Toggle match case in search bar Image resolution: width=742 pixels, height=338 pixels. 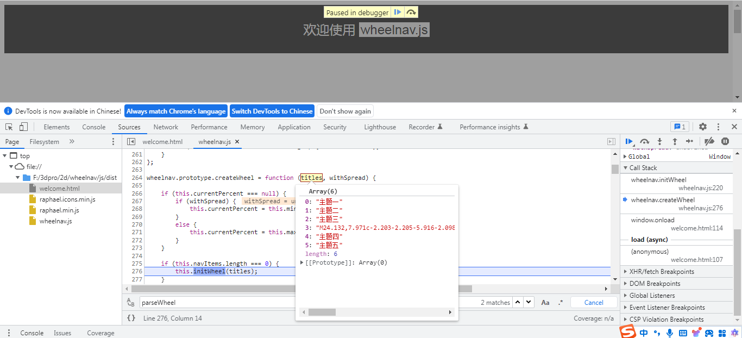tap(545, 303)
